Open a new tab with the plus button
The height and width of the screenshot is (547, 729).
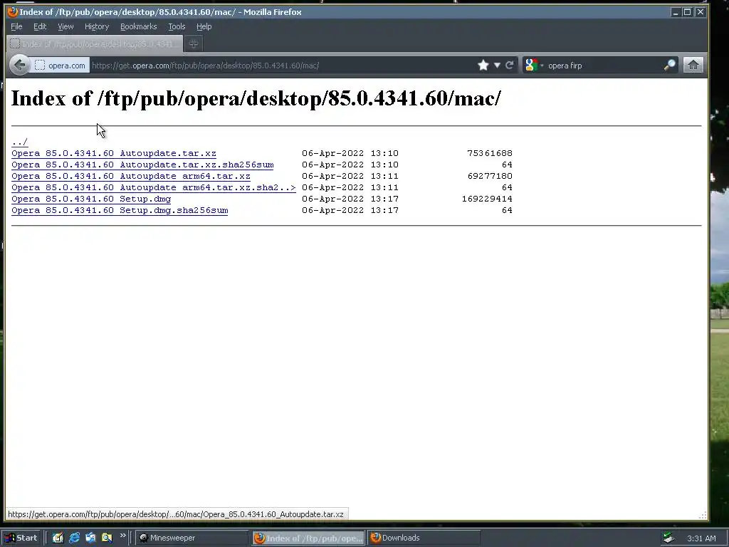click(194, 43)
